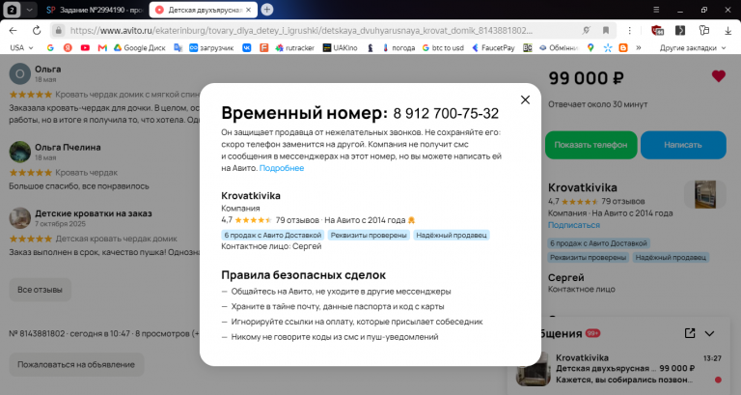
Task: Select the Детская двухъярусная tab
Action: click(x=204, y=10)
